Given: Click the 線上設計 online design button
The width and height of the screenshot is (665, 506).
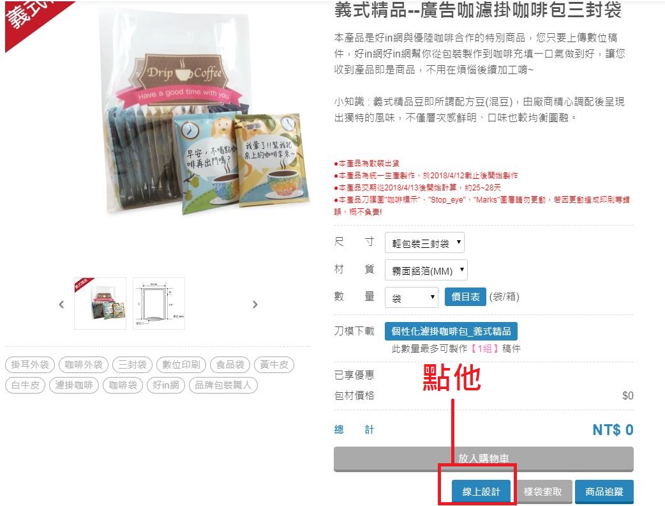Looking at the screenshot, I should click(x=481, y=491).
